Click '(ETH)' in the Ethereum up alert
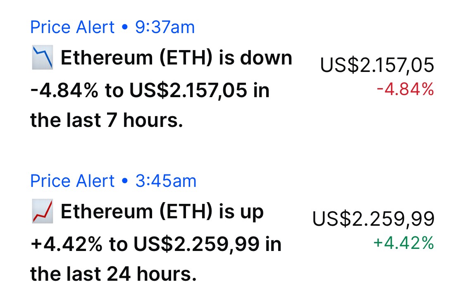Screen dimensions: 465x301 (x=186, y=211)
